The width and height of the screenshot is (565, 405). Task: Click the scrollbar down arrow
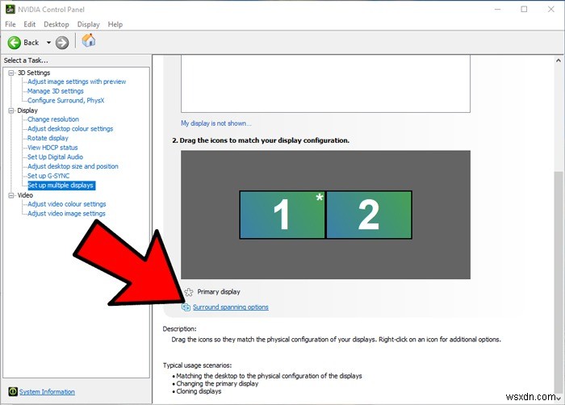point(559,399)
